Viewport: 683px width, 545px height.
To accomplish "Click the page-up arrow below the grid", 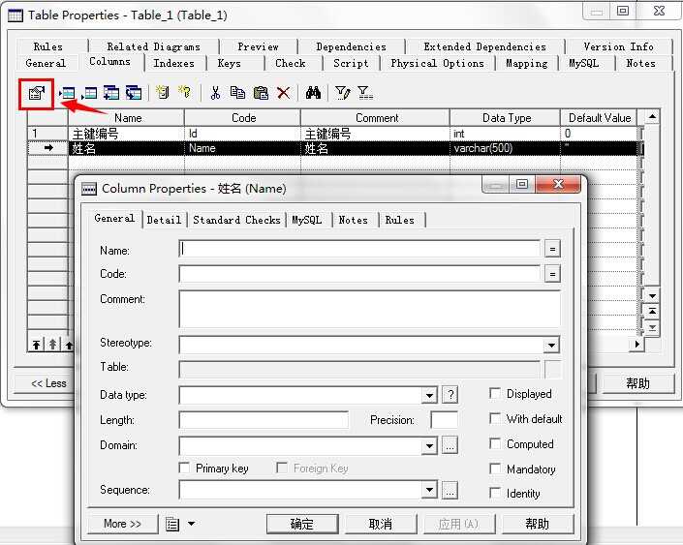I will tap(52, 345).
